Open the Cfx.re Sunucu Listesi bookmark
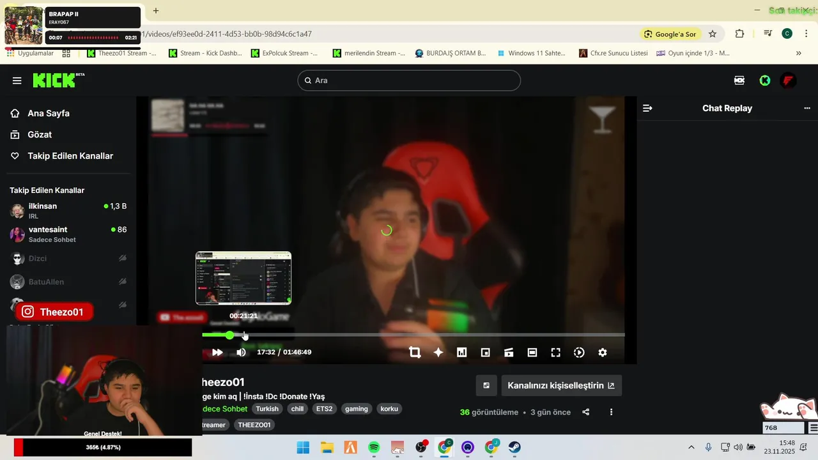This screenshot has width=818, height=460. 613,53
